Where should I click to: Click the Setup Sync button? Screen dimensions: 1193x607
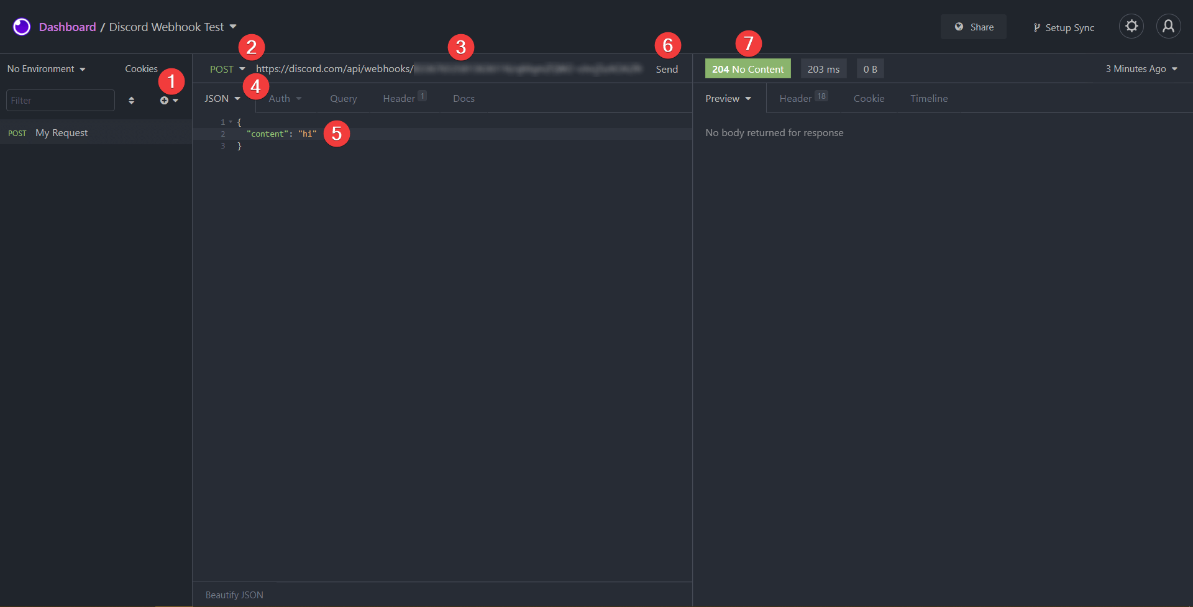coord(1063,27)
